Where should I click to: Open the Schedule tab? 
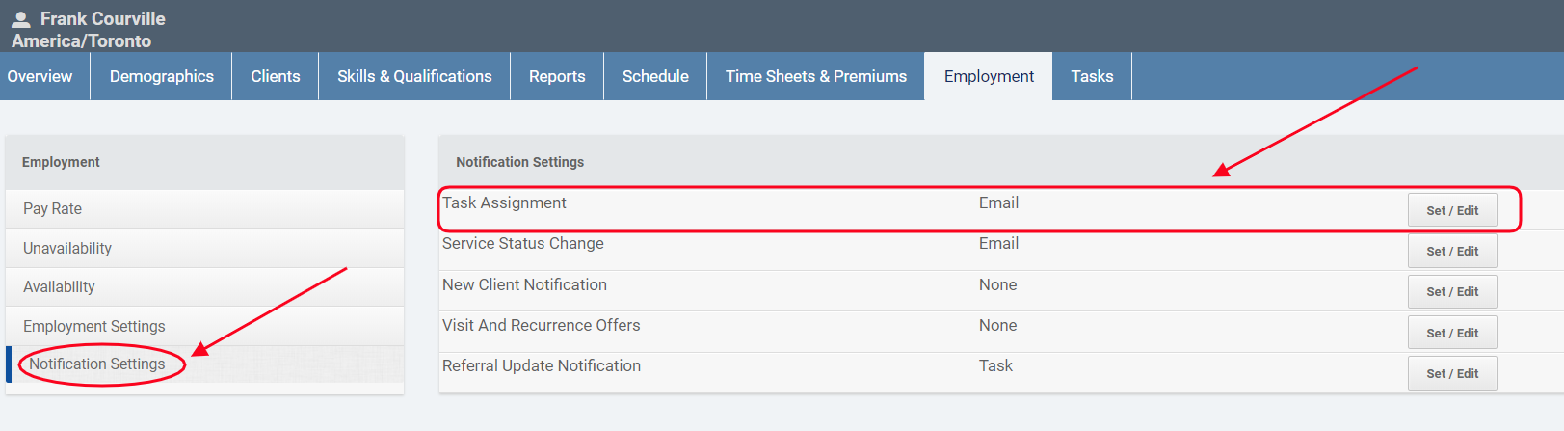tap(655, 76)
